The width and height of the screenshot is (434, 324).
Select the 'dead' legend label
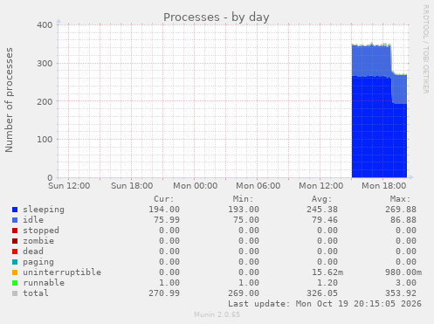(x=33, y=252)
